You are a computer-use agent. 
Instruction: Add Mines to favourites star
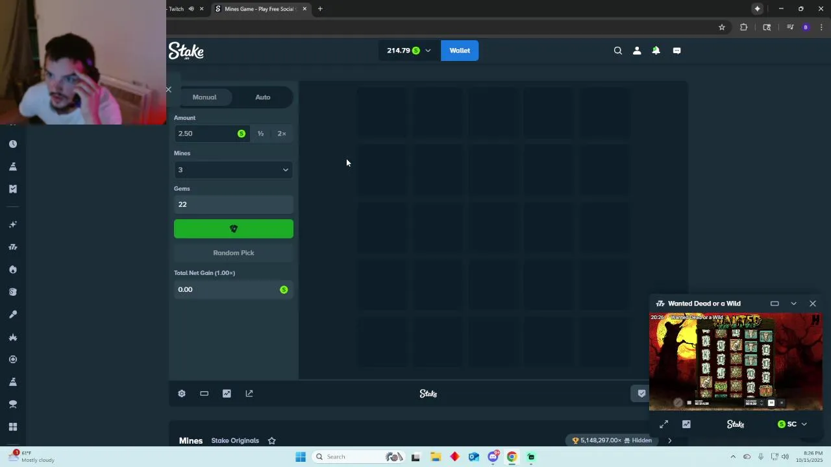click(272, 440)
